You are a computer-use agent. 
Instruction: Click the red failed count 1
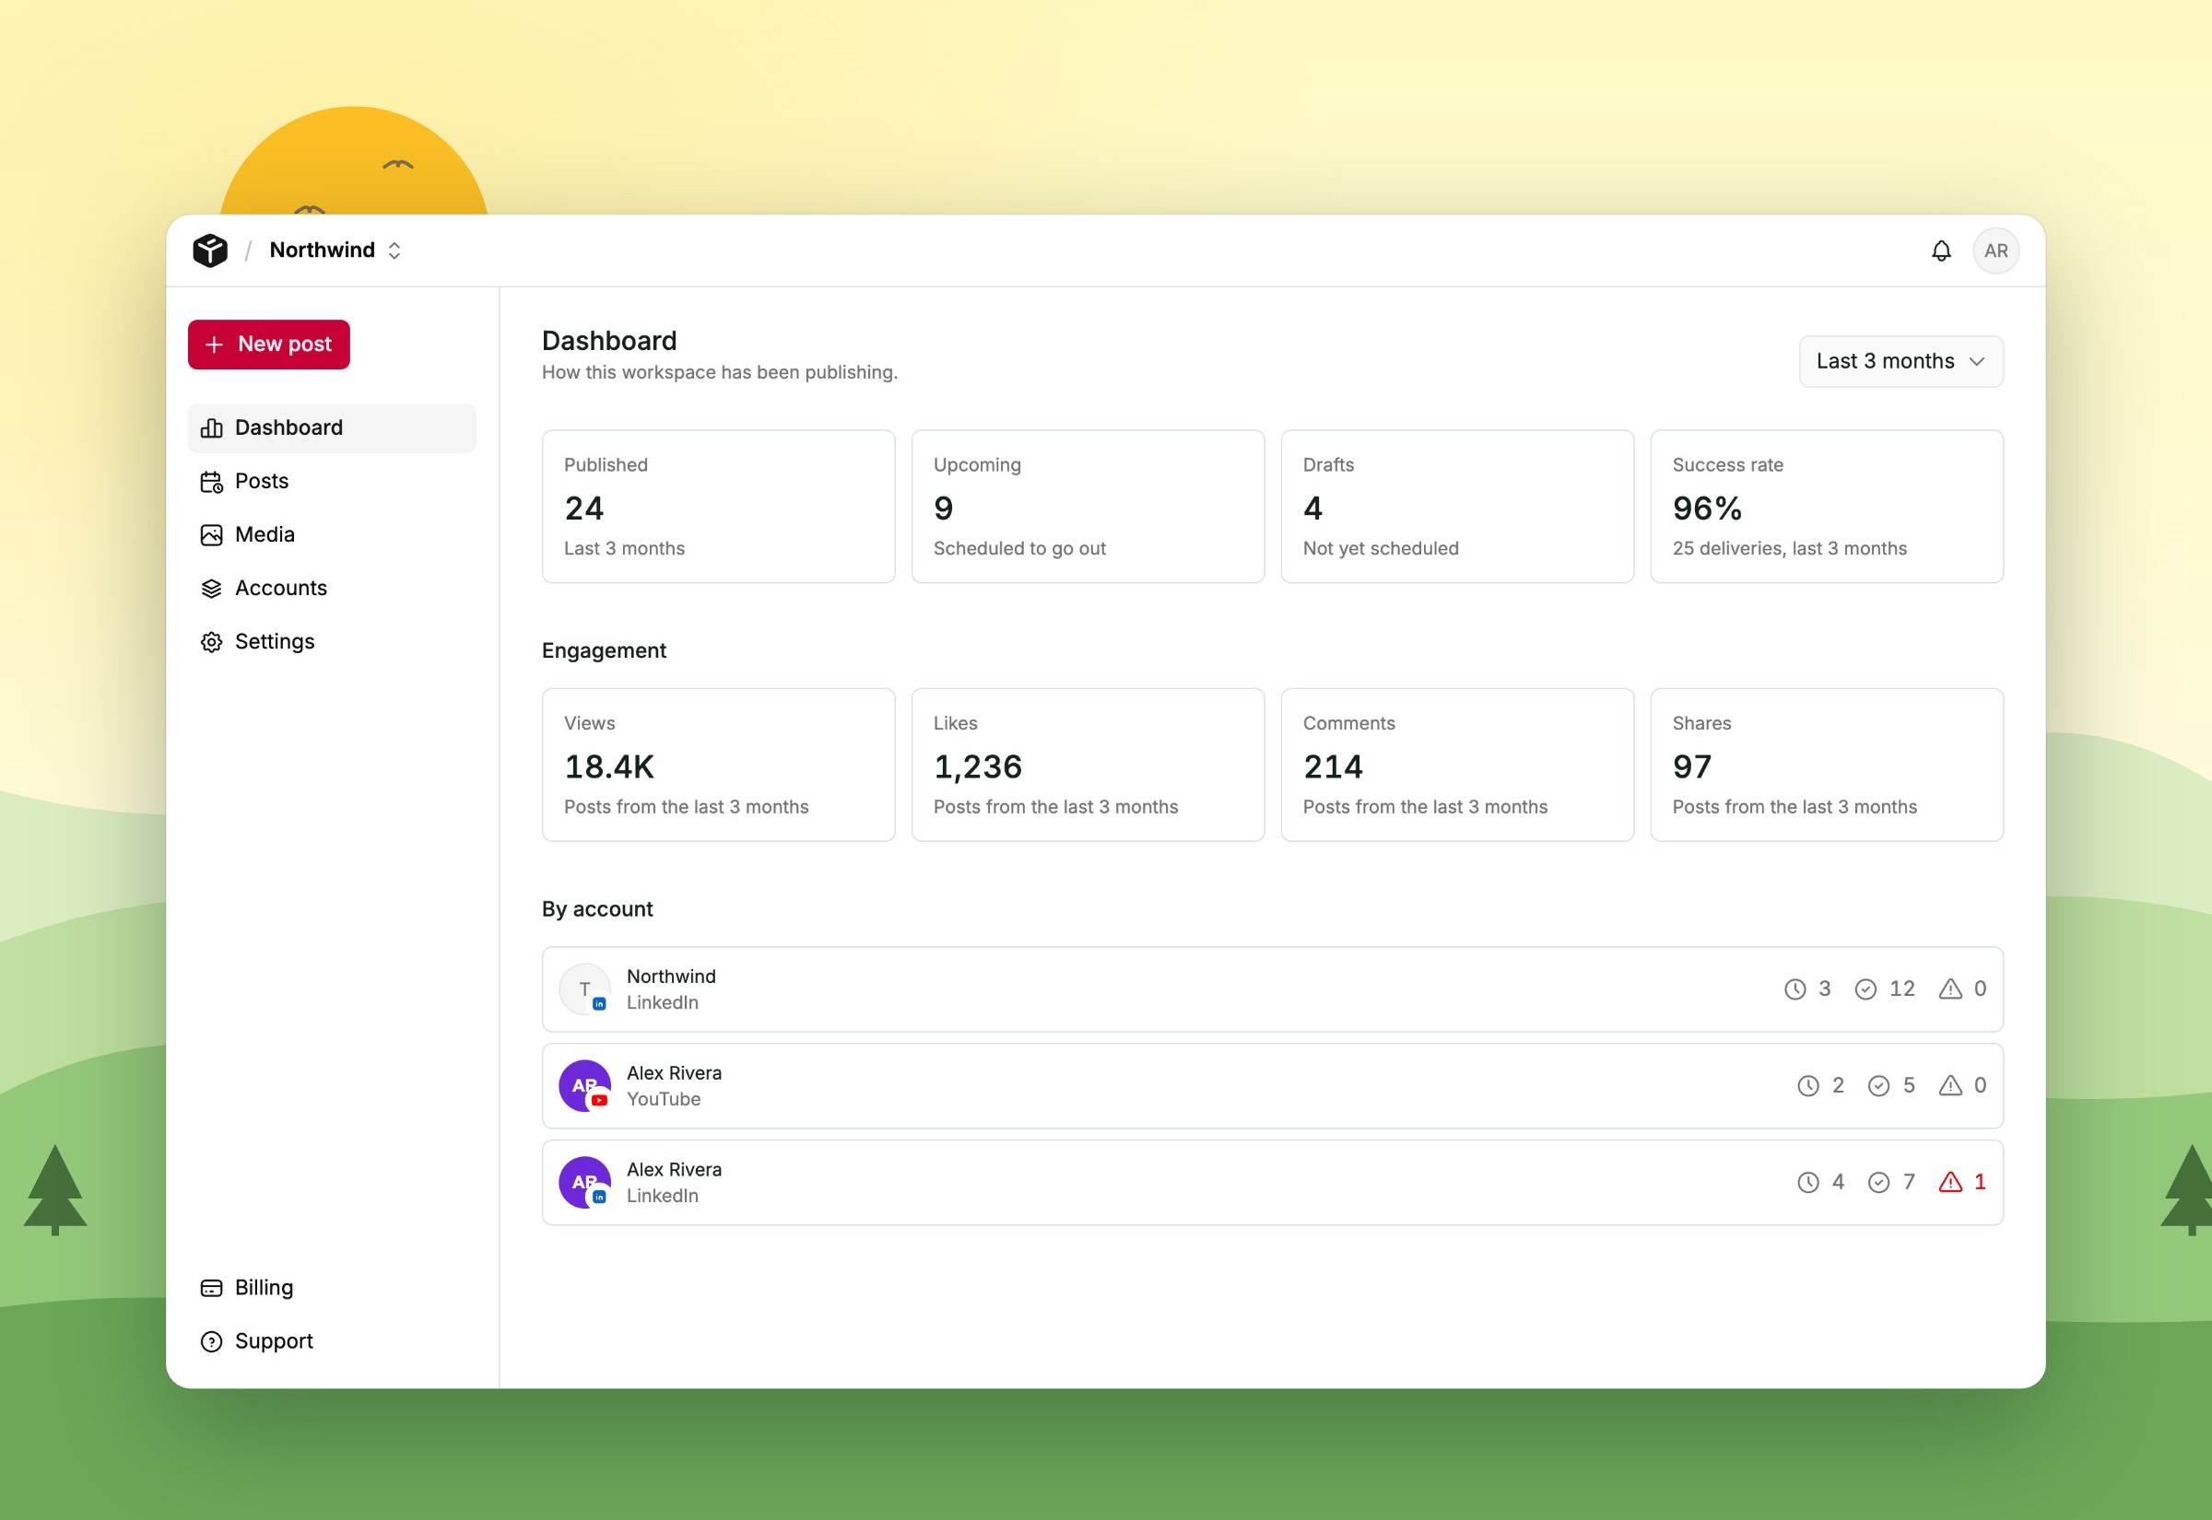tap(1980, 1182)
